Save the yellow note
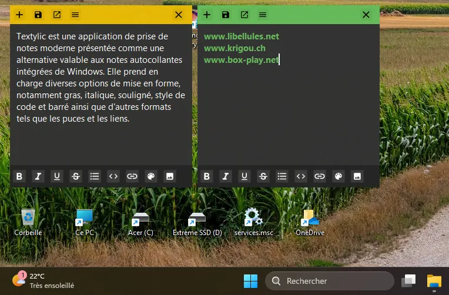Image resolution: width=449 pixels, height=295 pixels. tap(38, 15)
